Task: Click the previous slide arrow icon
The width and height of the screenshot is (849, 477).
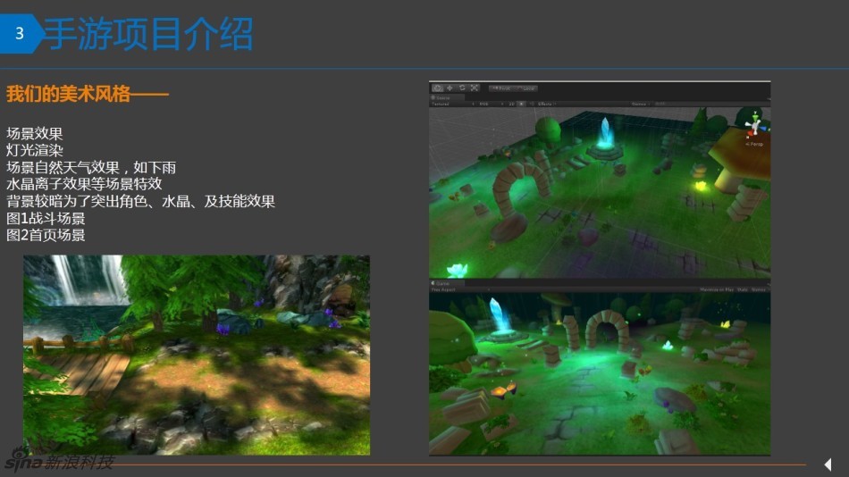Action: [x=828, y=464]
